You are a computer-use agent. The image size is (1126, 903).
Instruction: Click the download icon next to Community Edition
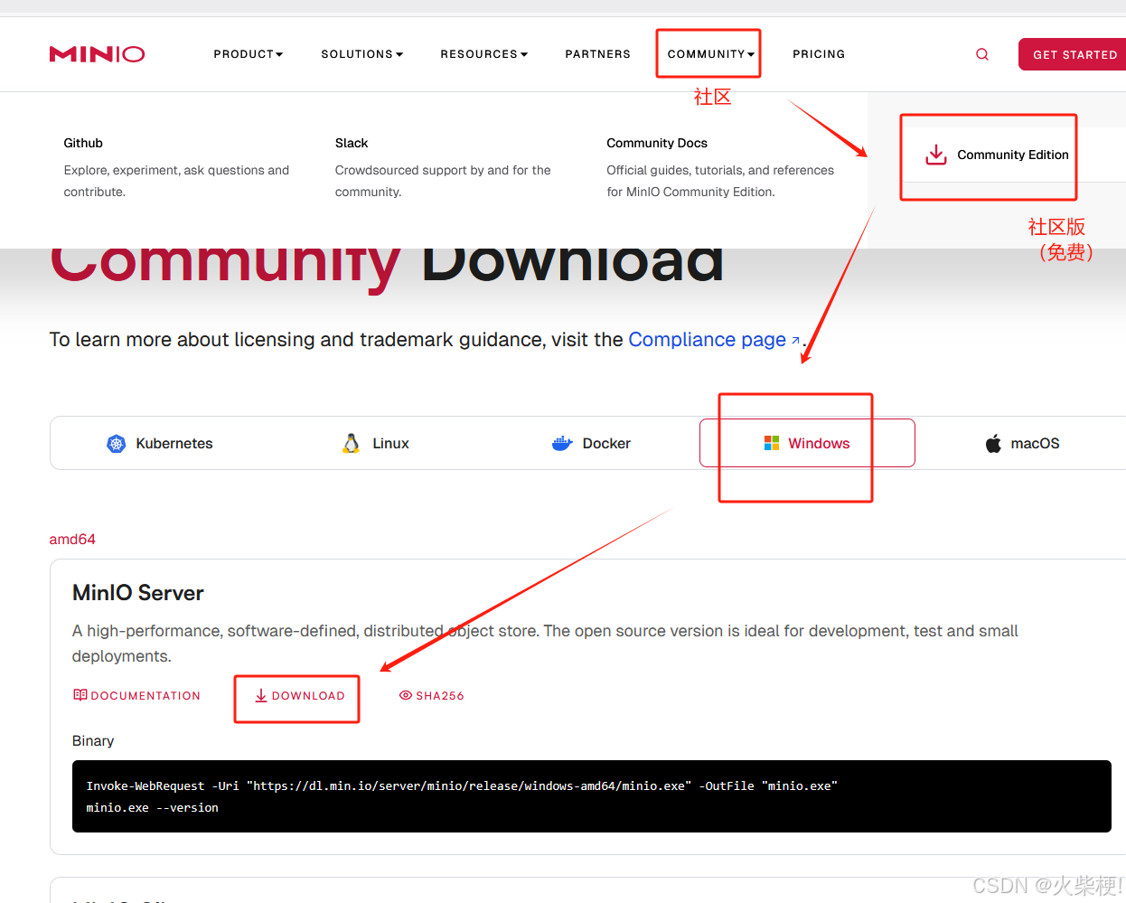point(934,155)
